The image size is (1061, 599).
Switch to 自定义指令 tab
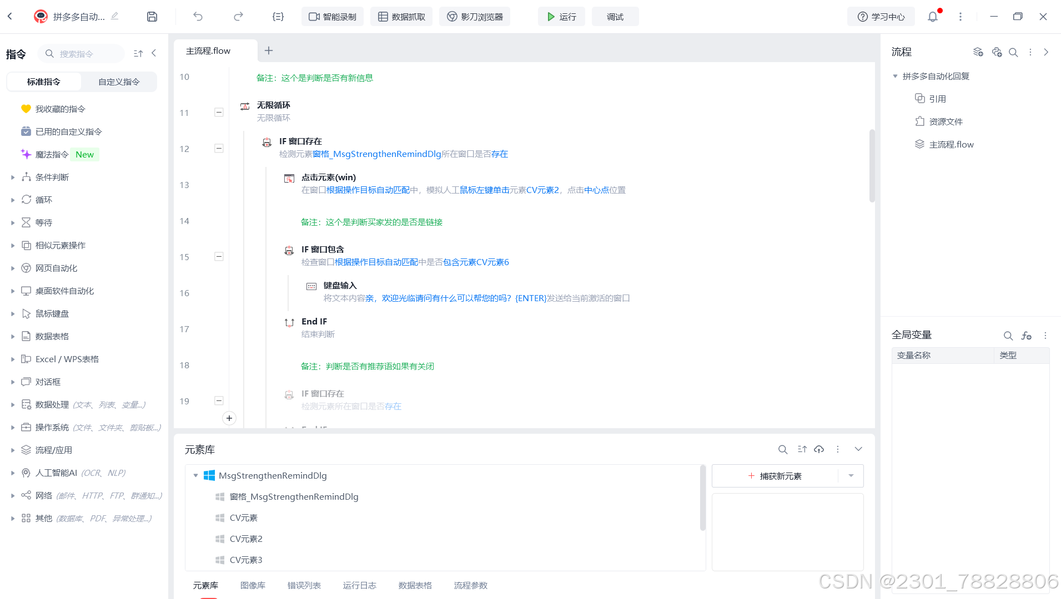pos(119,82)
